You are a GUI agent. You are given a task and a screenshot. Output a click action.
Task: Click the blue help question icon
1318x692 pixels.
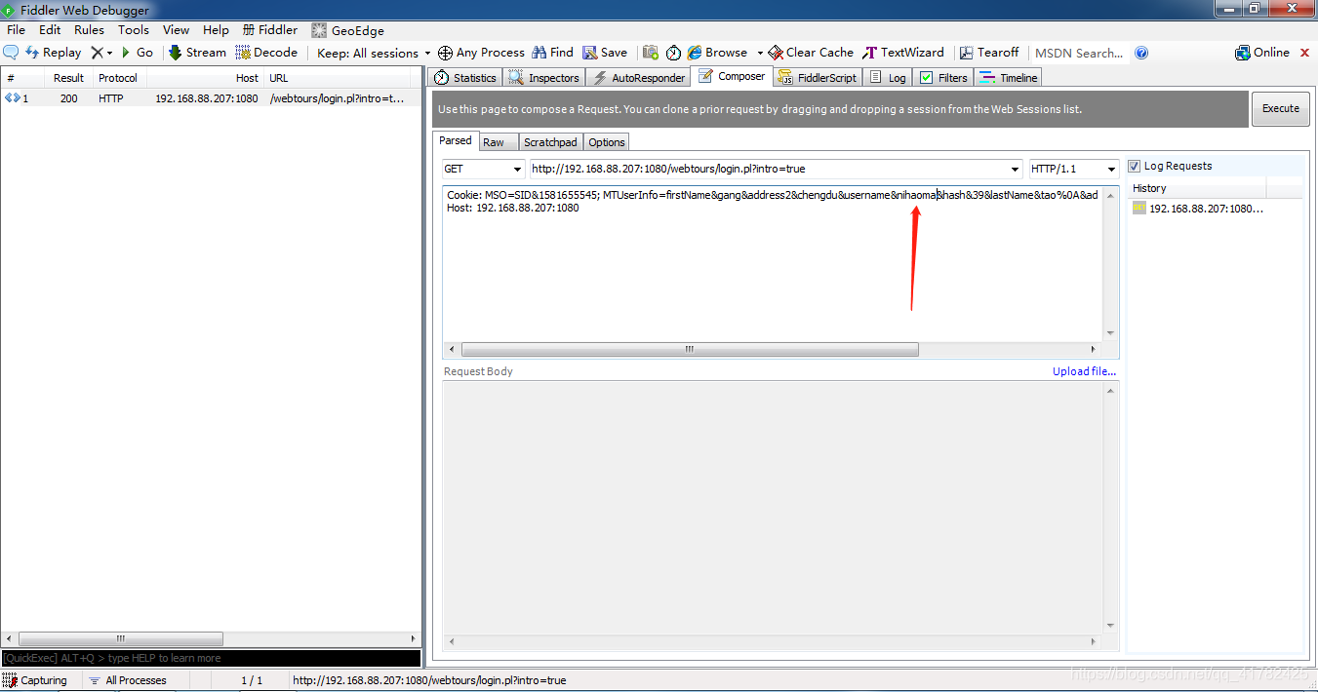click(x=1141, y=53)
